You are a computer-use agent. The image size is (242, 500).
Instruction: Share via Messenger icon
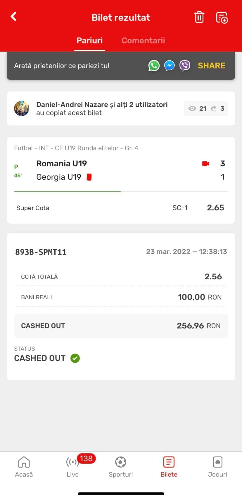(x=169, y=66)
